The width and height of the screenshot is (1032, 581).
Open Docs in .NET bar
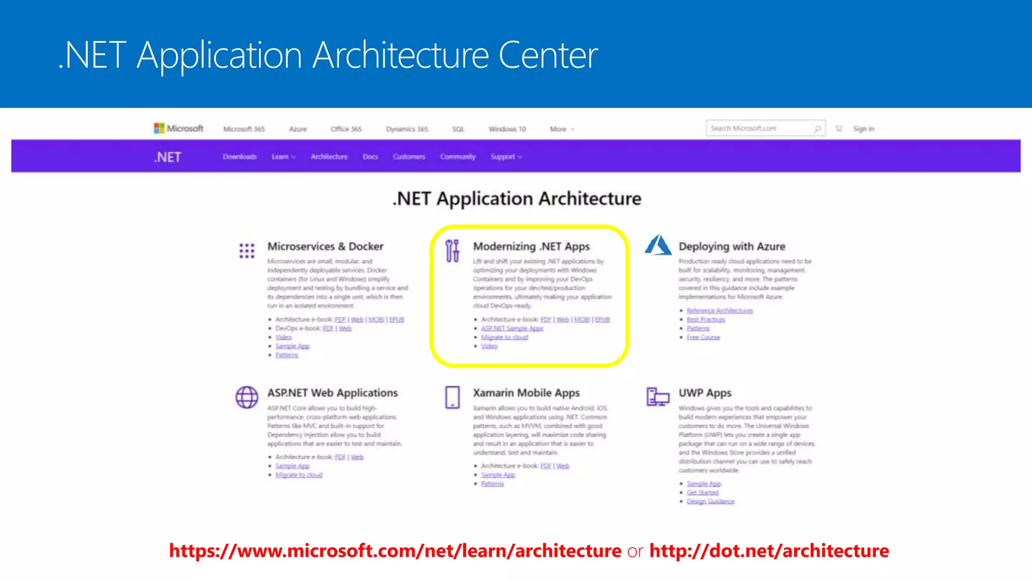point(370,157)
